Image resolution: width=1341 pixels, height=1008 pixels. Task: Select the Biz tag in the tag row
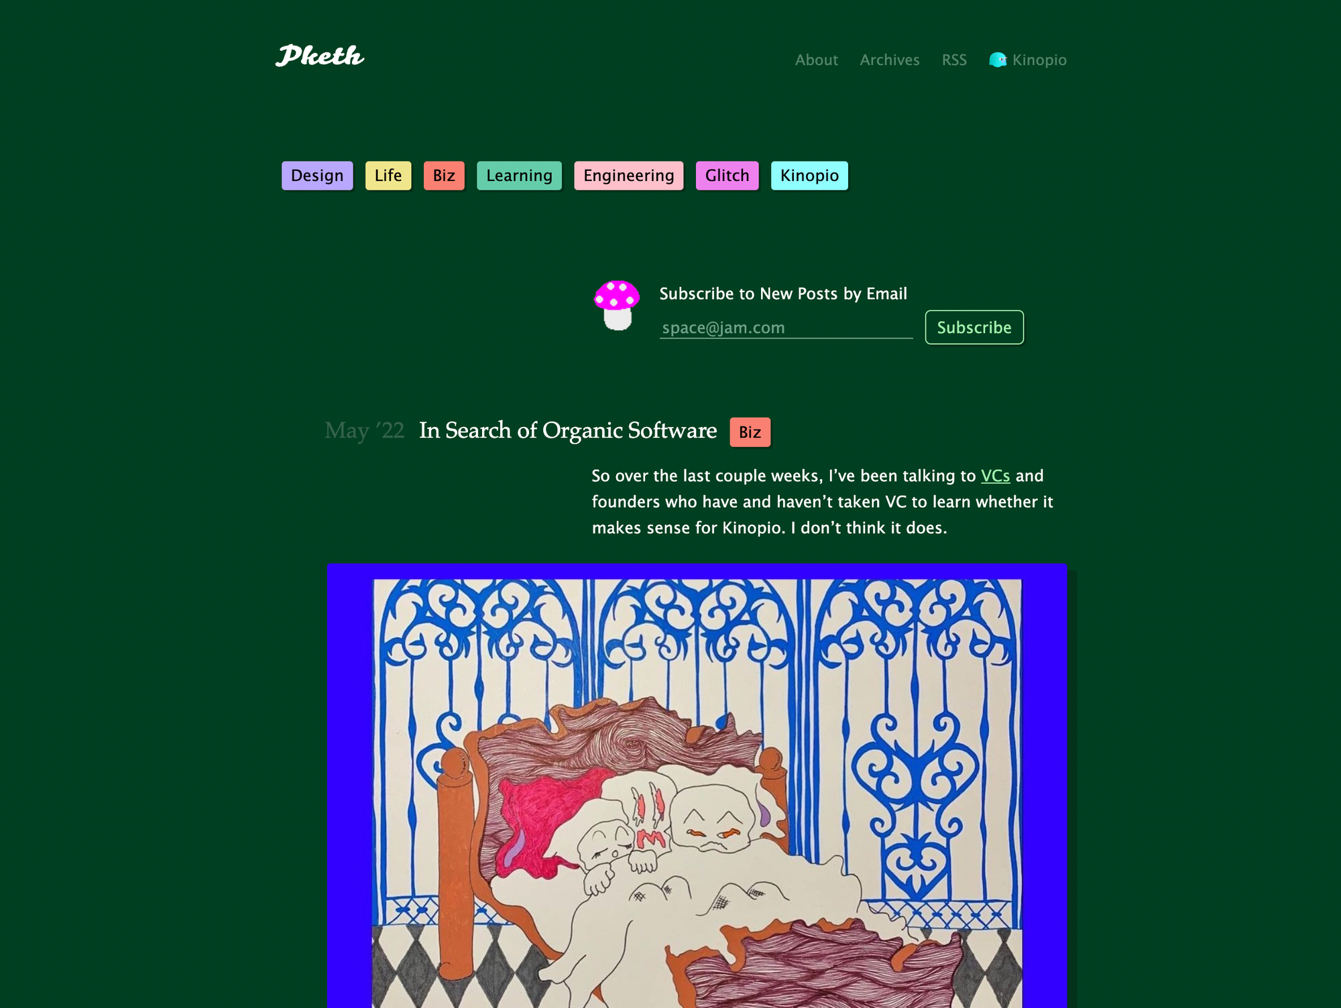pos(444,176)
